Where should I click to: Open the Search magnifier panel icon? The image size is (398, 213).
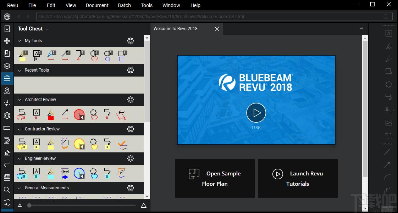click(7, 190)
